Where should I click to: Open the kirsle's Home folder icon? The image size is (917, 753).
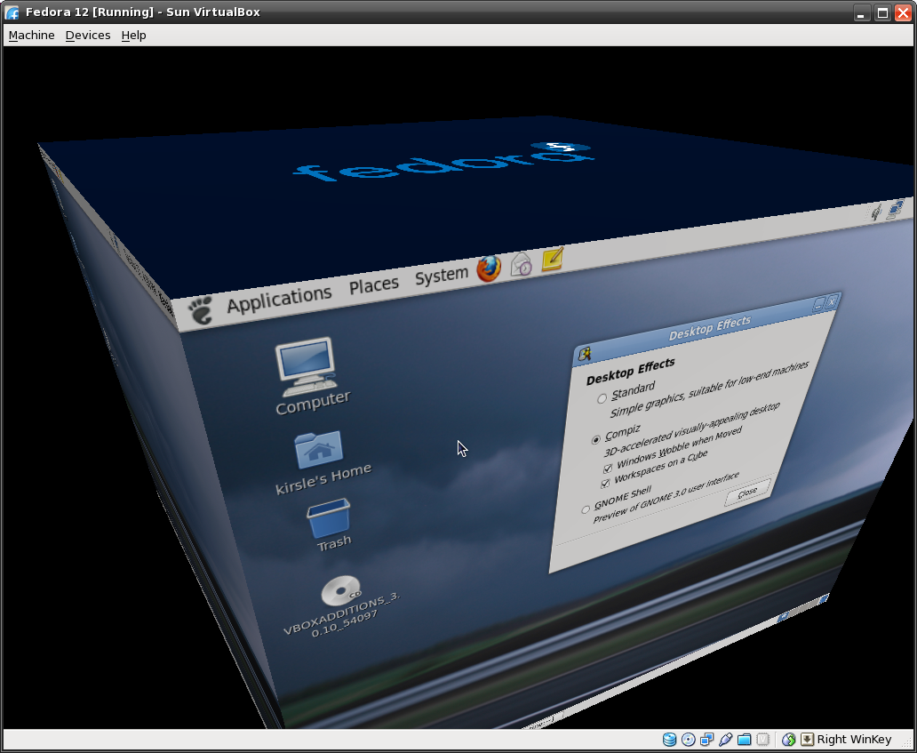click(322, 462)
